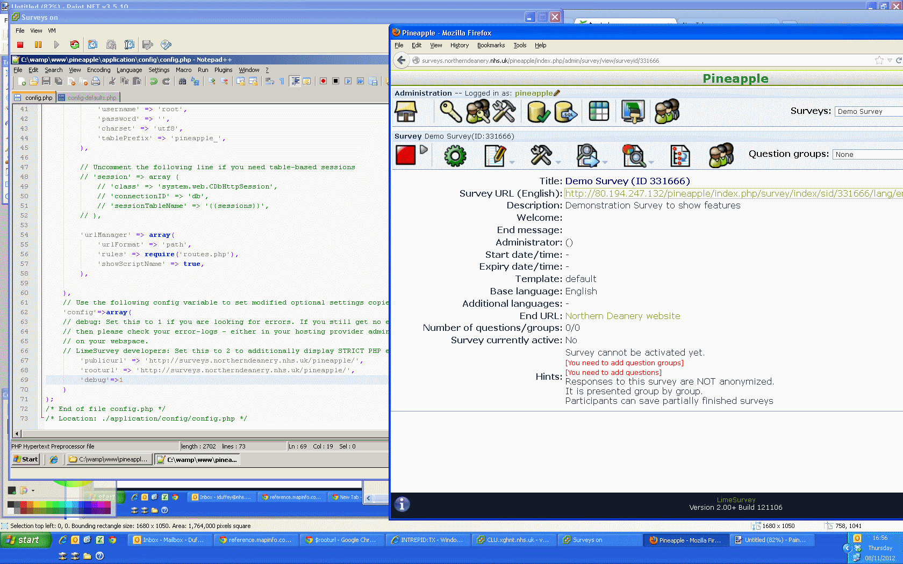Open the SQL database export icon
This screenshot has height=564, width=903.
coord(565,112)
